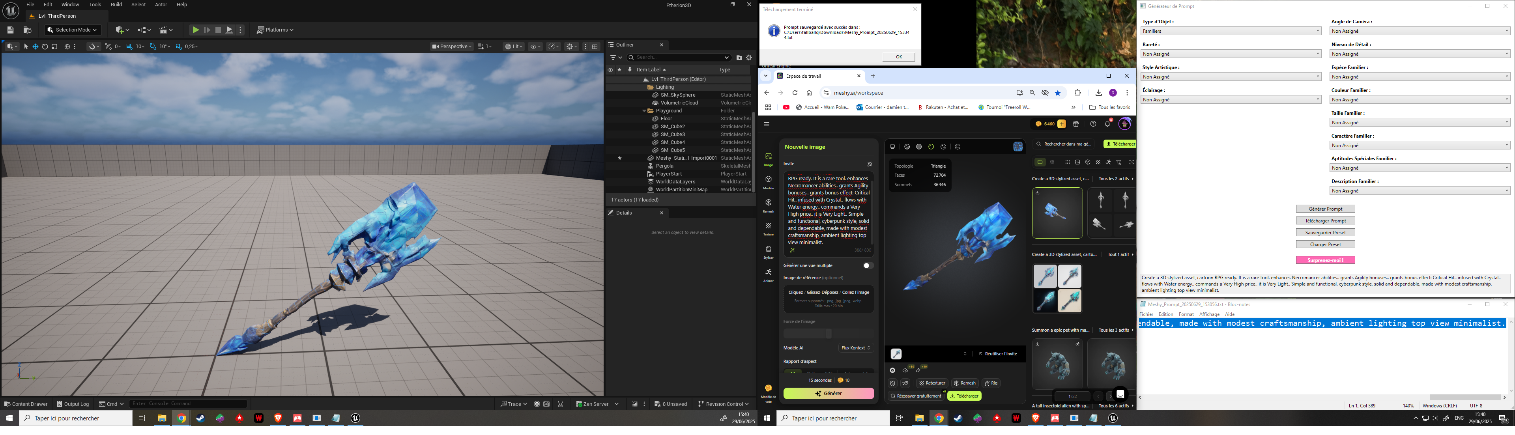Select the blue crystal axe thumbnail in asset list
Image resolution: width=1515 pixels, height=435 pixels.
1057,213
